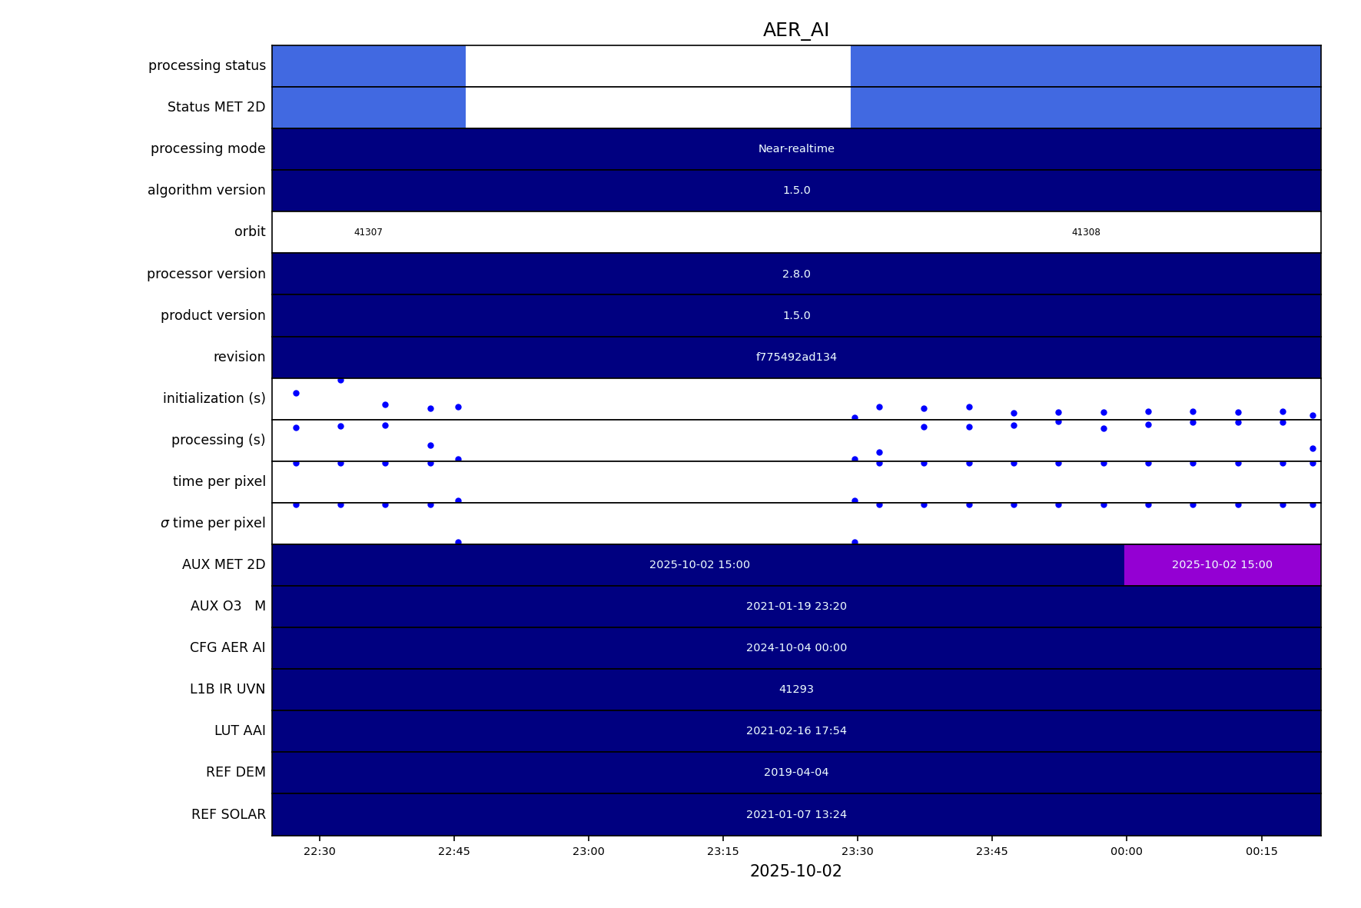Select the CFG AER AI row label

point(227,647)
